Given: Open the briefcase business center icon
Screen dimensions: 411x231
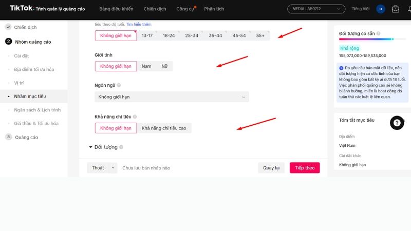Looking at the screenshot, I should click(395, 9).
